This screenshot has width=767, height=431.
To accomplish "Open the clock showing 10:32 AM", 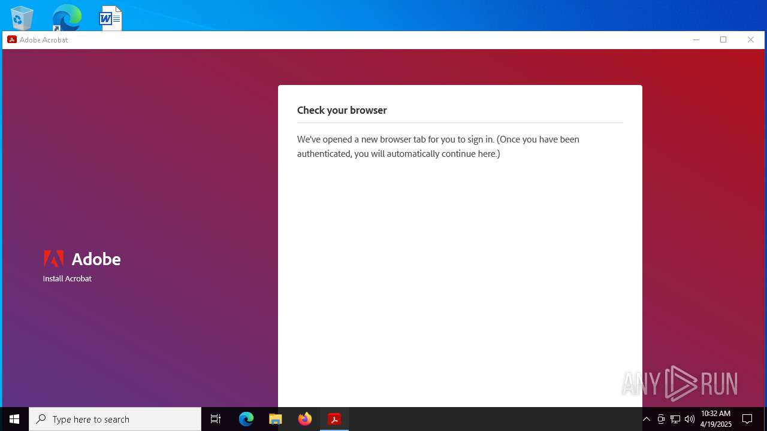I will click(x=715, y=419).
